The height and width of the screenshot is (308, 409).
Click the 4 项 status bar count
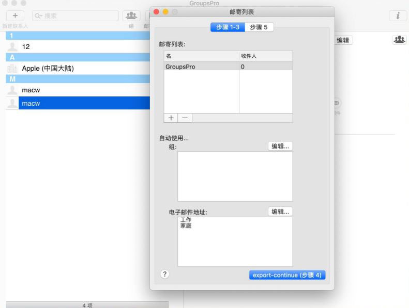[x=87, y=305]
